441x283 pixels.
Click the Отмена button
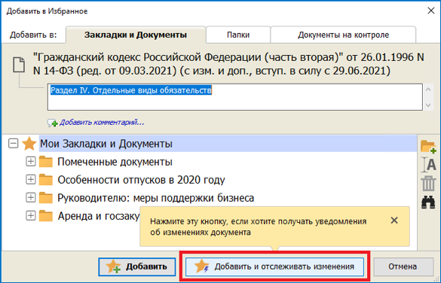(x=403, y=266)
